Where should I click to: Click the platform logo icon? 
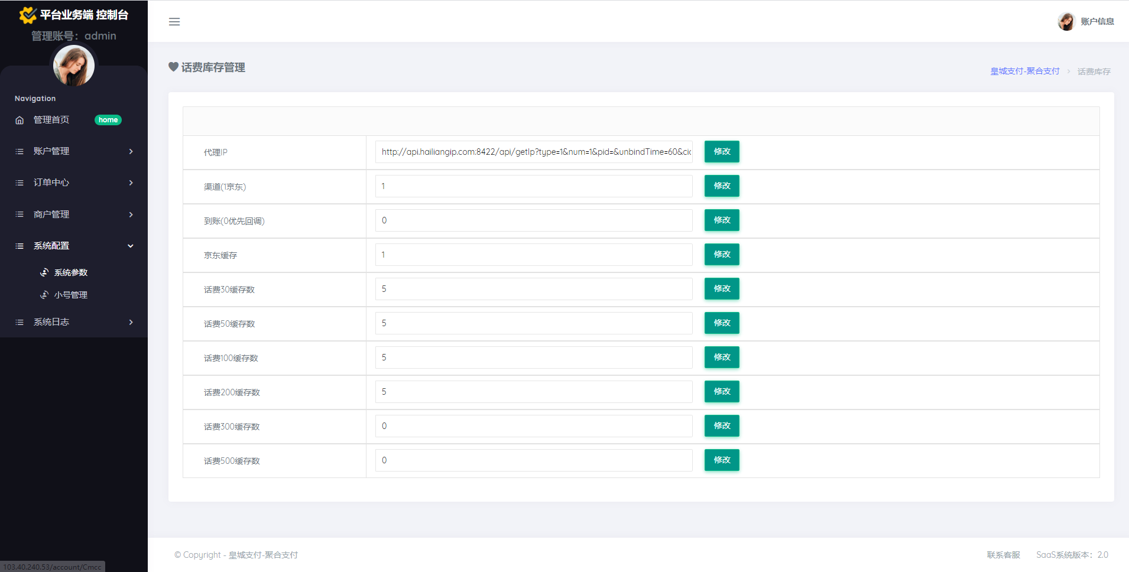click(27, 15)
